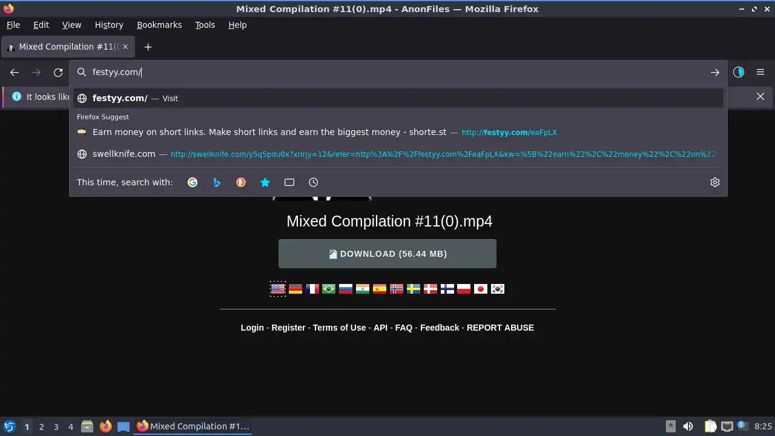Select the Norwegian flag language
The width and height of the screenshot is (775, 436).
397,289
